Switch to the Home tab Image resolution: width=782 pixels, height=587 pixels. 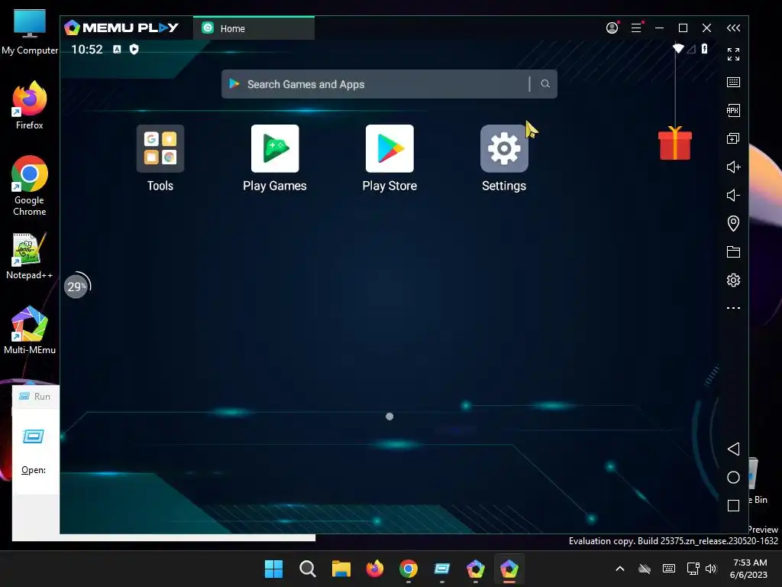click(254, 28)
